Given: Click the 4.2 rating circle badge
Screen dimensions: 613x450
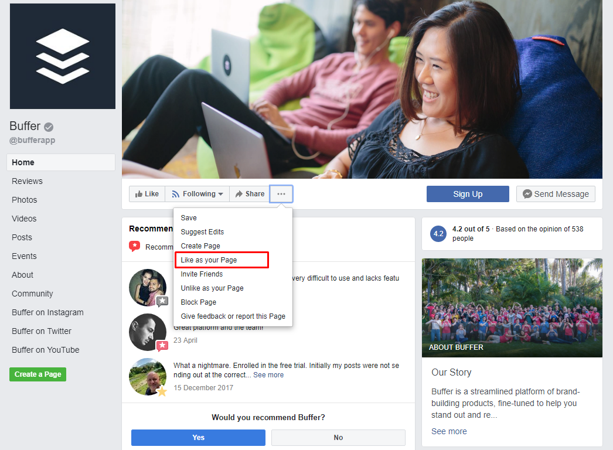Looking at the screenshot, I should click(438, 233).
